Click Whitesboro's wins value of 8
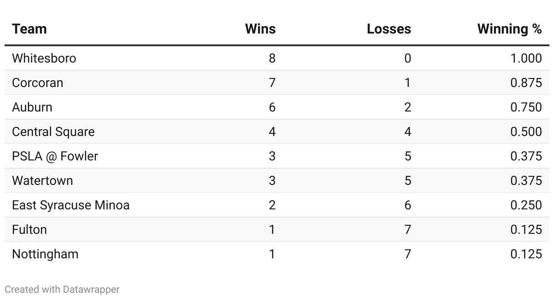Screen dimensions: 554x300 tap(272, 58)
